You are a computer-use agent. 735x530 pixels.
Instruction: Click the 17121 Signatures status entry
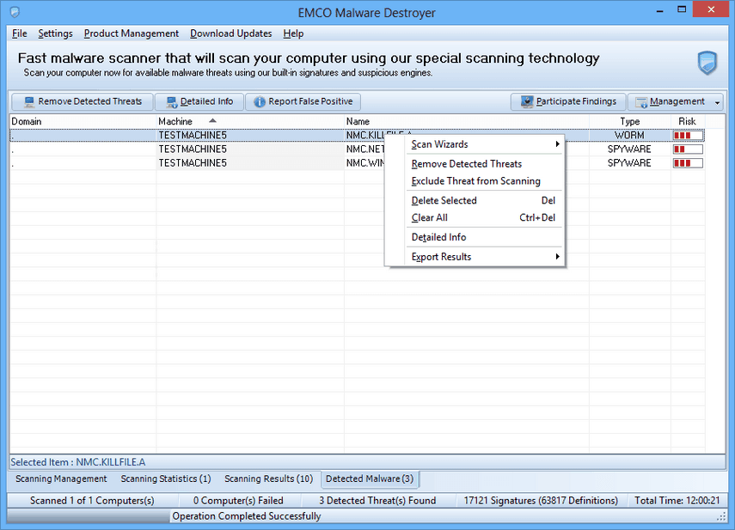click(541, 501)
